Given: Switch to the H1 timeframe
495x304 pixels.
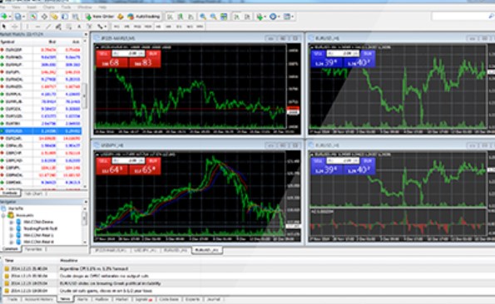Looking at the screenshot, I should [x=158, y=27].
